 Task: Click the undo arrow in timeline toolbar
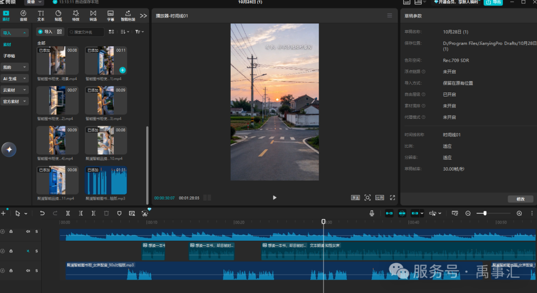(x=42, y=213)
